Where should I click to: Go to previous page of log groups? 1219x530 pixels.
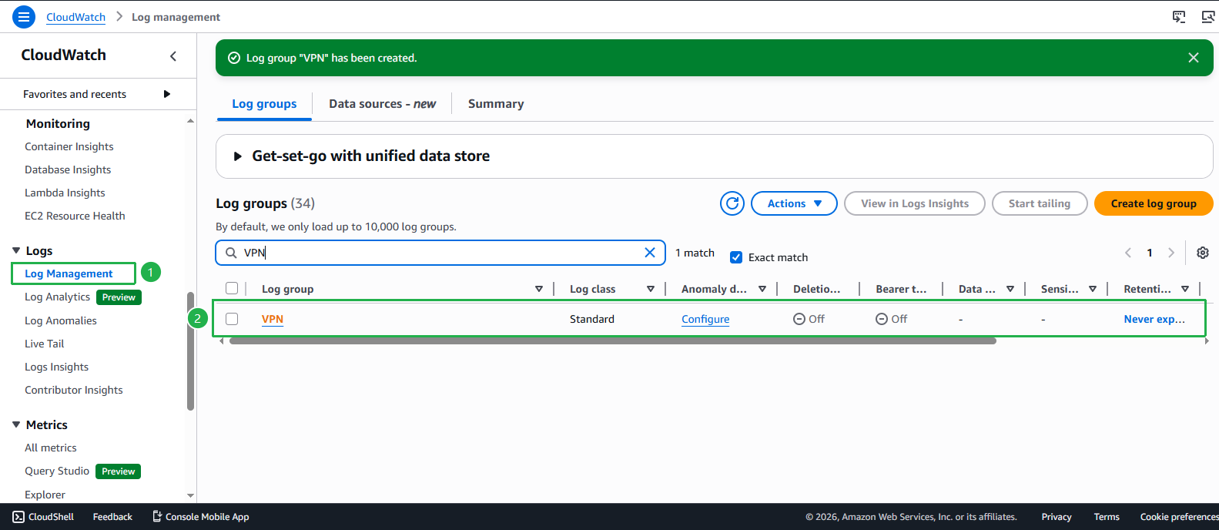pos(1128,253)
